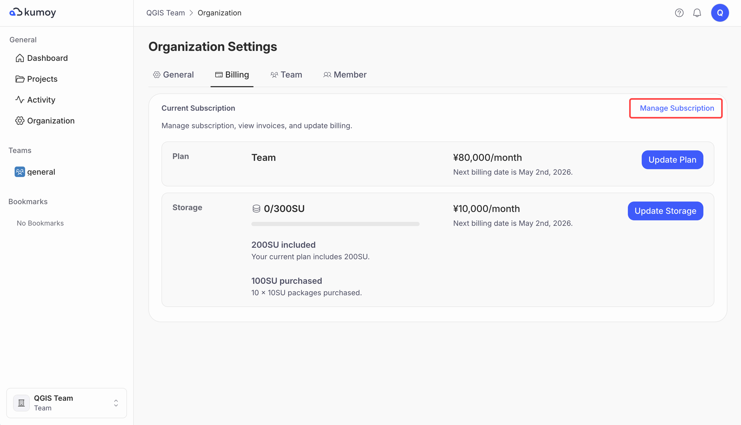Click the Update Plan button
The height and width of the screenshot is (425, 741).
[672, 160]
